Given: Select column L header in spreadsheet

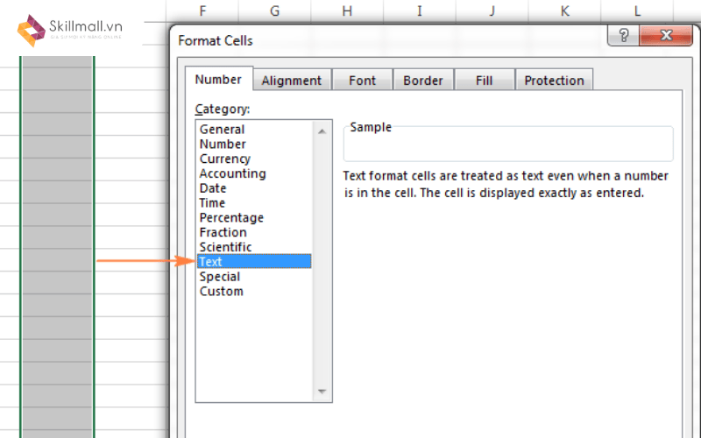Looking at the screenshot, I should [637, 11].
